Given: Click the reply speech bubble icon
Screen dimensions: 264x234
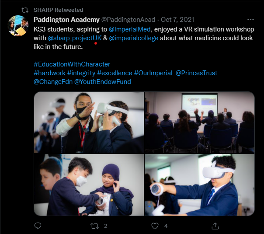Looking at the screenshot, I should [x=38, y=226].
